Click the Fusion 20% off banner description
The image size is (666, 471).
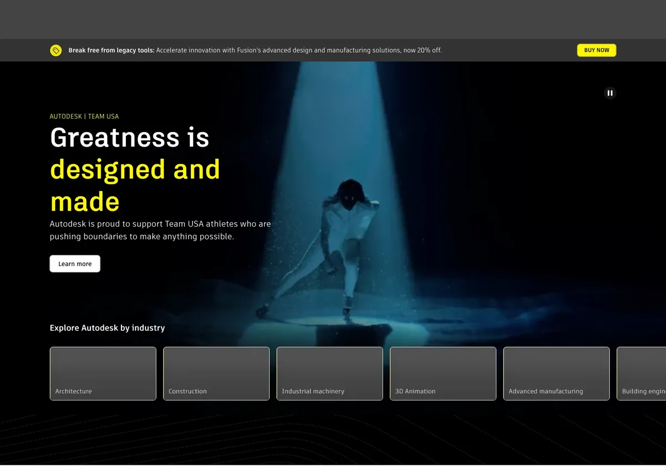[299, 50]
